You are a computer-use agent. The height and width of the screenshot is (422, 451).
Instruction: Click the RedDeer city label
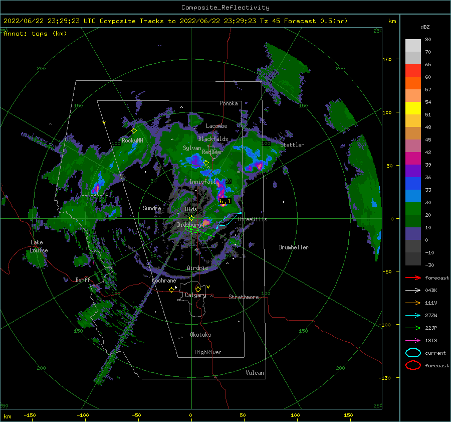(212, 152)
